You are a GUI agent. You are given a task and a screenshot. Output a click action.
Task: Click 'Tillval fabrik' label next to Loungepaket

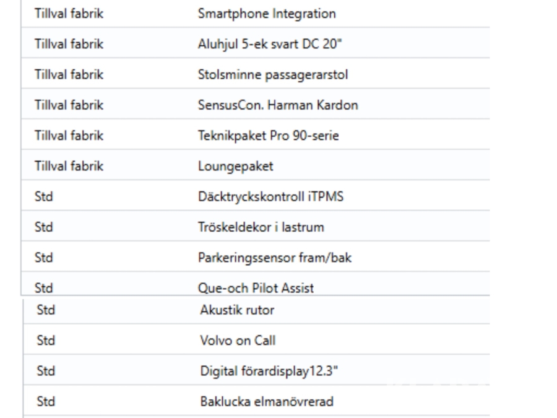69,166
